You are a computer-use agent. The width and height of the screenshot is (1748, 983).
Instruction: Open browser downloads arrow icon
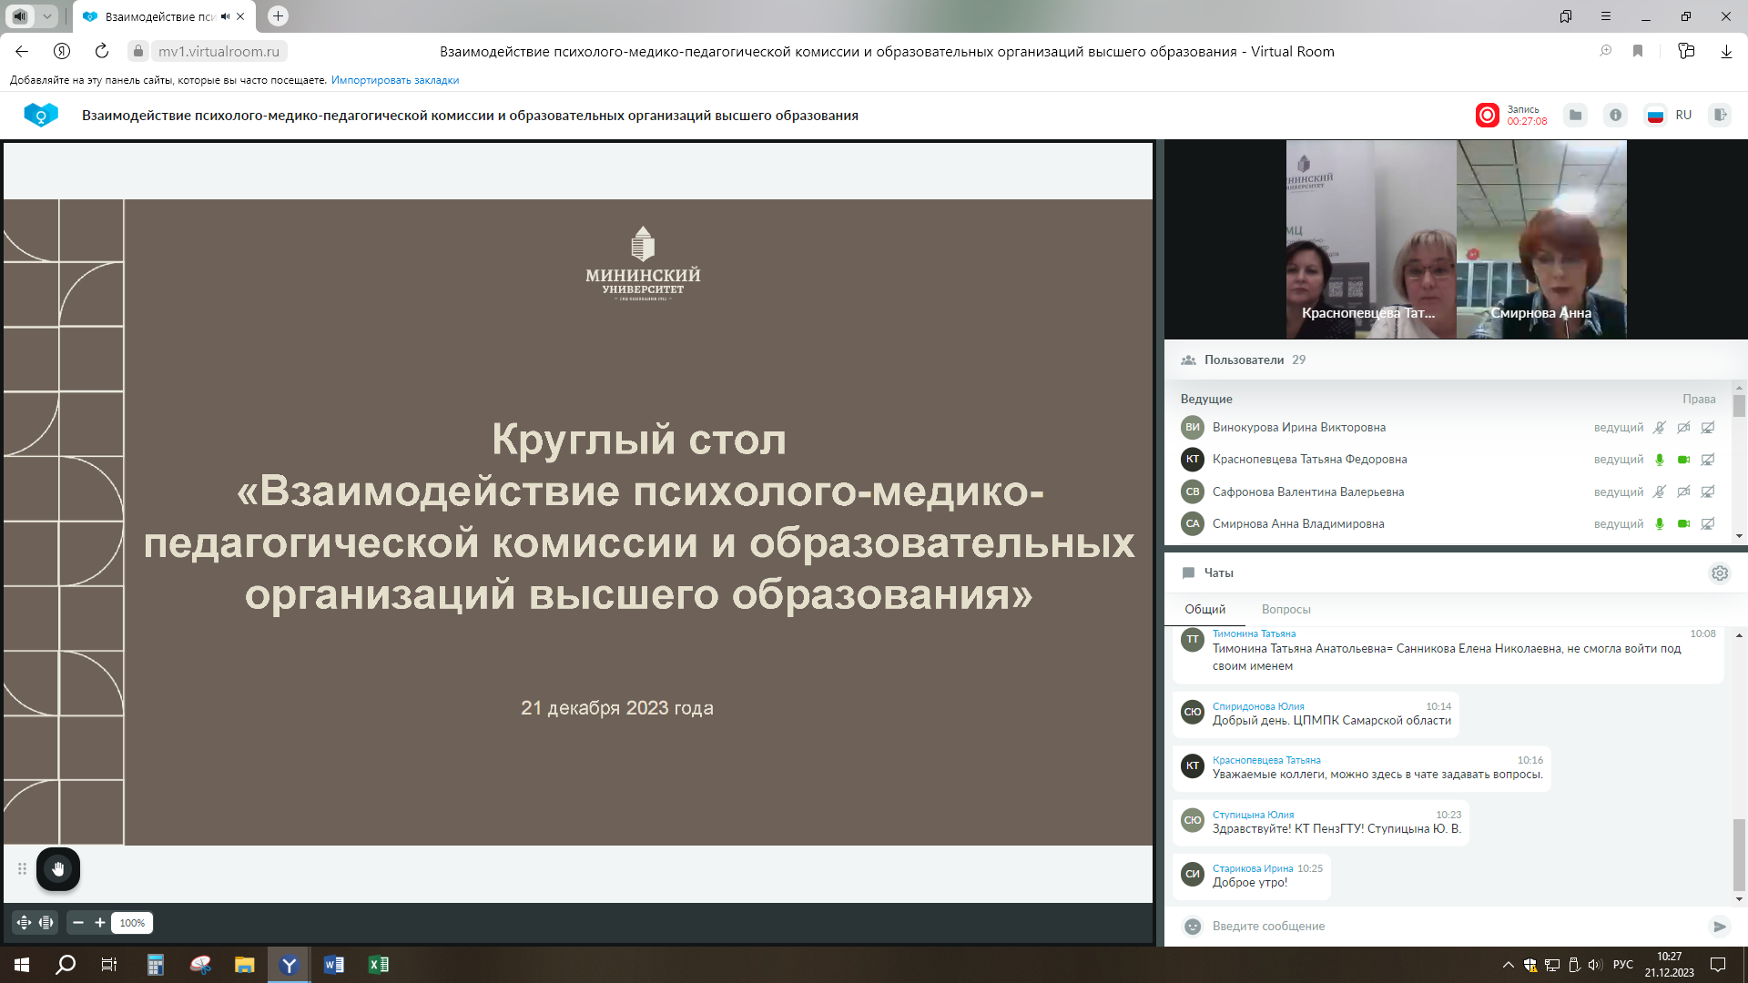tap(1726, 52)
